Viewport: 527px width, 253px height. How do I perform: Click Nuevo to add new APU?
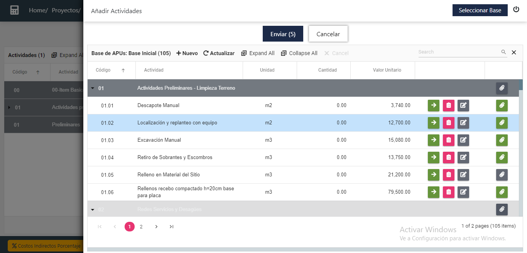click(187, 53)
